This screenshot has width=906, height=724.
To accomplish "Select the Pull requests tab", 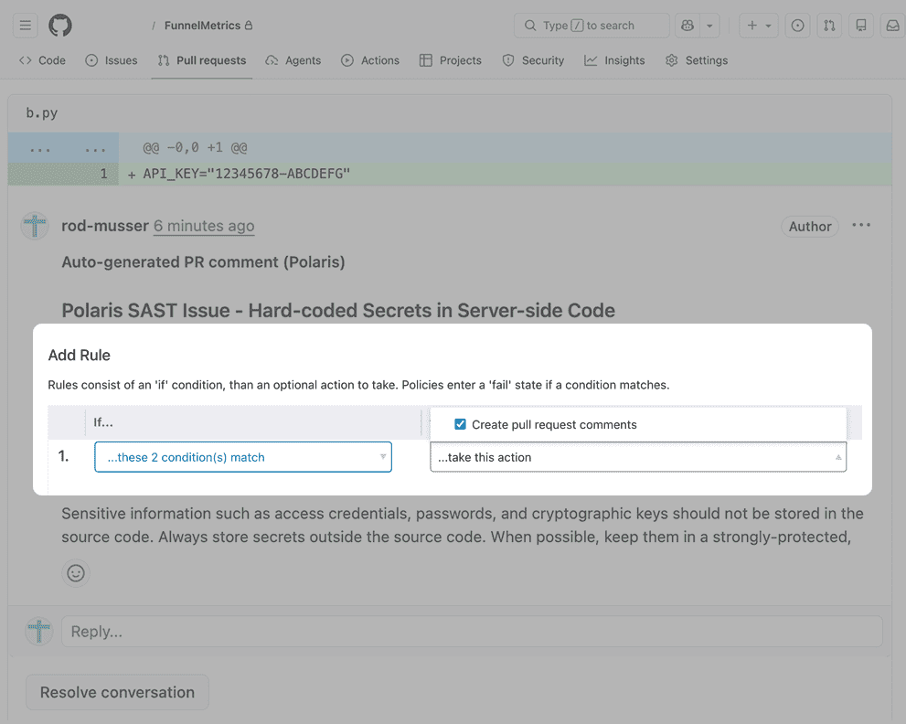I will [x=202, y=60].
